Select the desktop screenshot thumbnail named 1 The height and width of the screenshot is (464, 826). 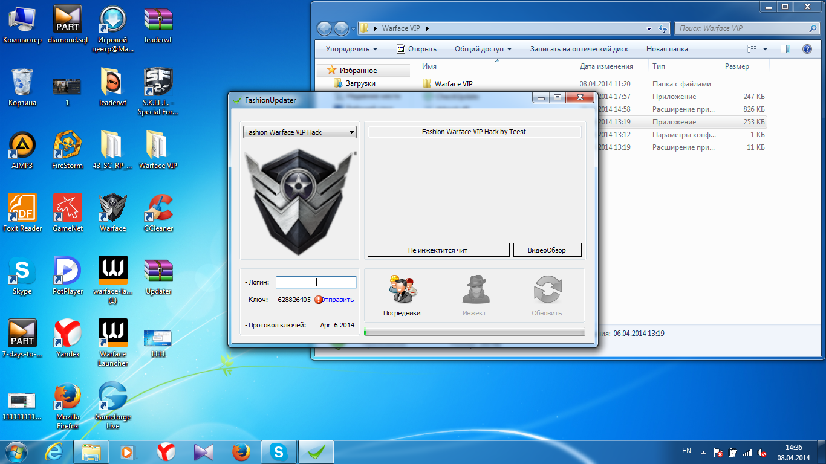click(x=67, y=87)
